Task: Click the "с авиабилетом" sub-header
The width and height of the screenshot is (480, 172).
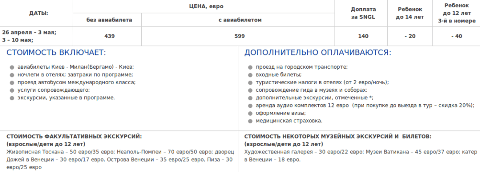Action: pos(240,20)
